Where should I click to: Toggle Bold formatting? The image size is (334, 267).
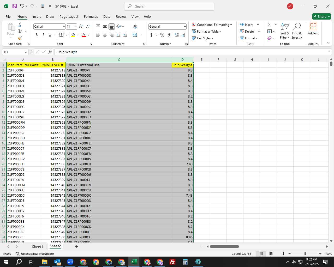point(37,35)
